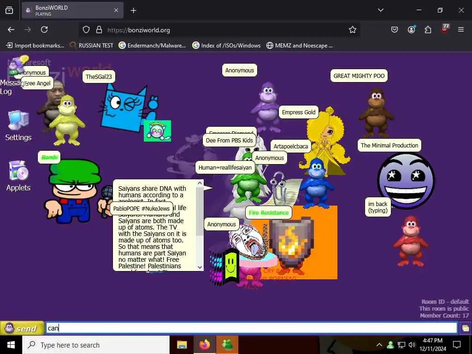
Task: Click the Import bookmarks item
Action: [35, 46]
